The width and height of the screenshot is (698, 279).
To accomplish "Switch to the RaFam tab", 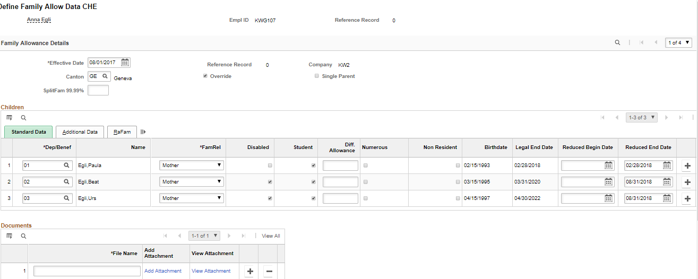I will [122, 132].
